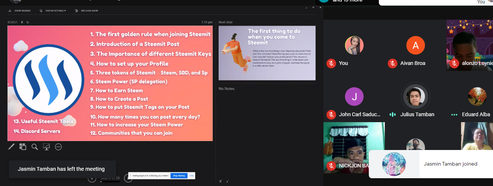493x186 pixels.
Task: Activate the zoom into slide magnifier
Action: [35, 147]
